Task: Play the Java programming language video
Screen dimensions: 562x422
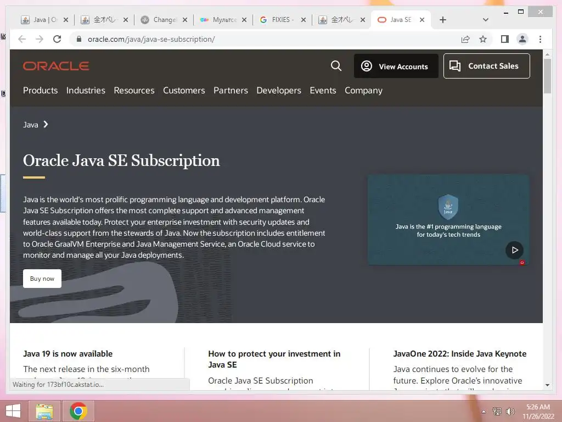Action: [x=514, y=250]
